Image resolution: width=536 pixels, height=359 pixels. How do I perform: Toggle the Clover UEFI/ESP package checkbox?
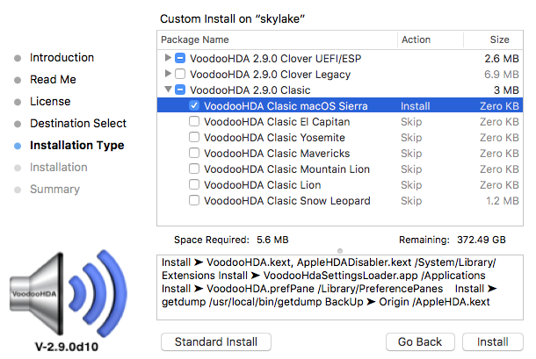(181, 58)
